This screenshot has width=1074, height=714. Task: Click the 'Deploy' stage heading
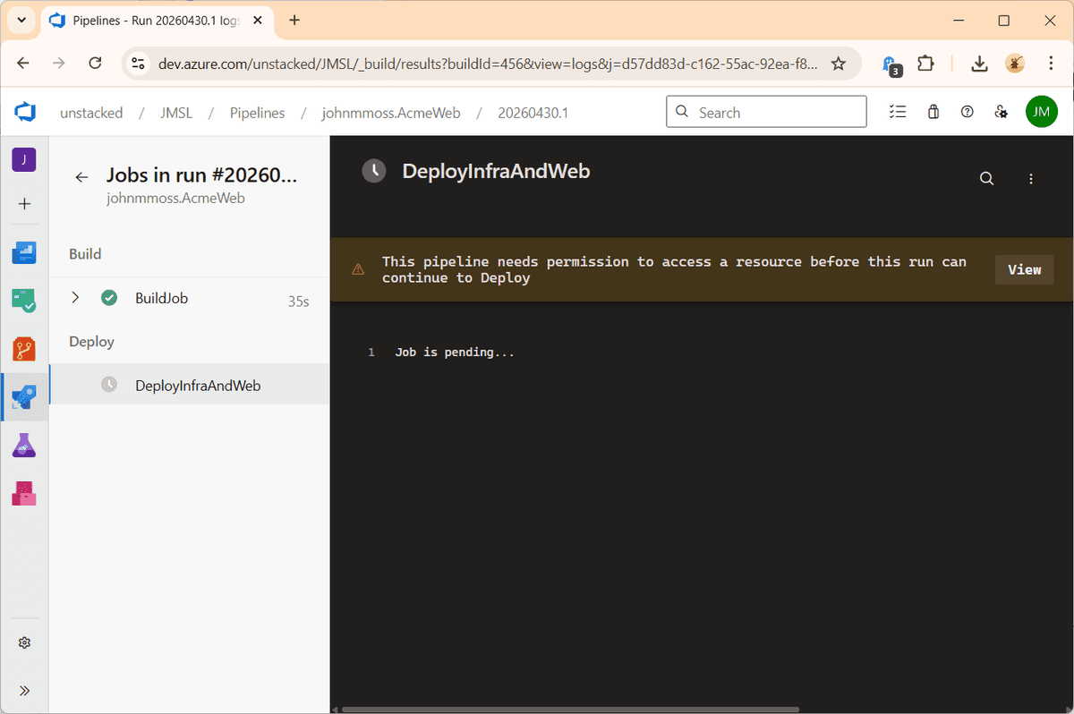(x=91, y=342)
